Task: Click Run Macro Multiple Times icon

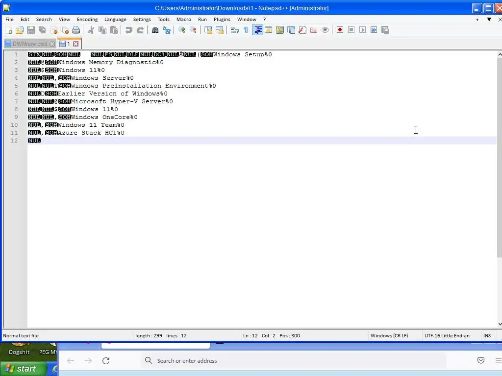Action: 374,30
